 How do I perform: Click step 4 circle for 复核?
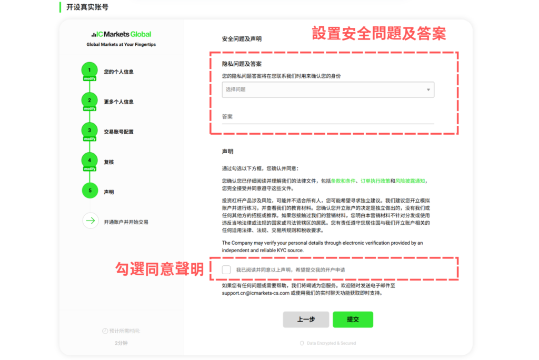click(x=90, y=161)
